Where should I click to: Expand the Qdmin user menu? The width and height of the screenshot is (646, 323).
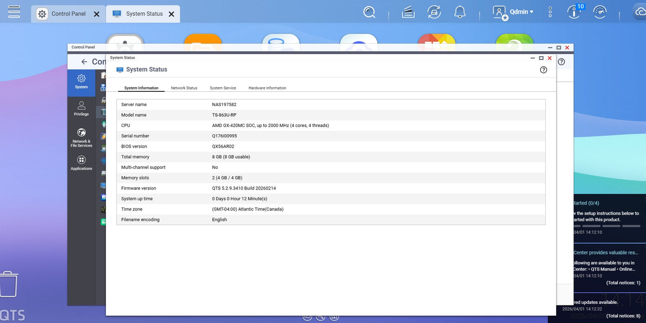[513, 12]
